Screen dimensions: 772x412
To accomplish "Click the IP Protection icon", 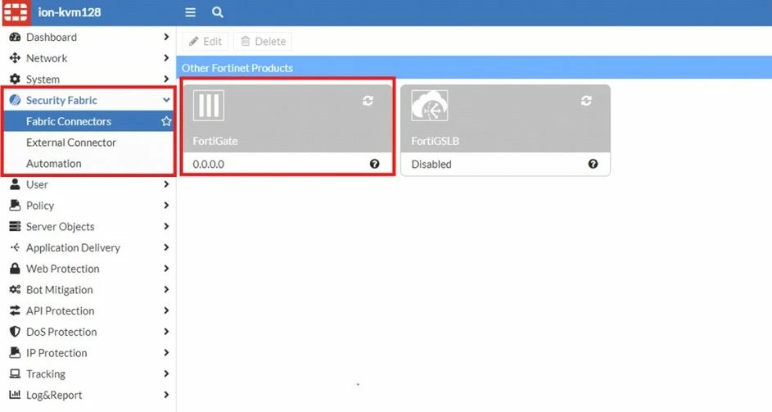I will pos(16,352).
